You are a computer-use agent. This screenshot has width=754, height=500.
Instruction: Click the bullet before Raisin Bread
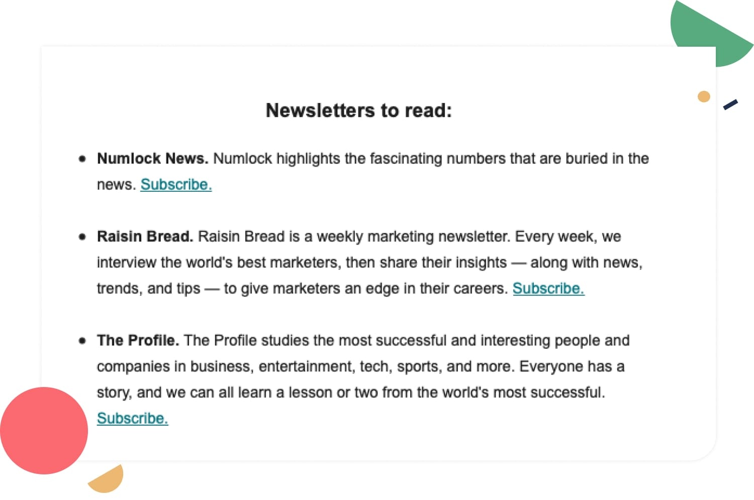tap(82, 236)
